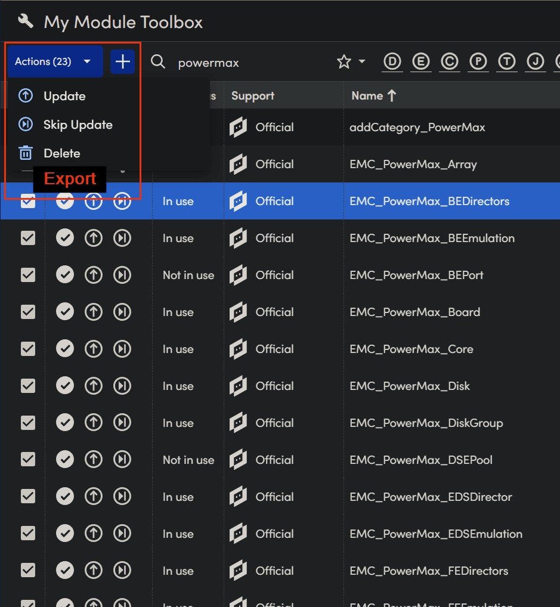Screen dimensions: 560x607
Task: Toggle the C module type filter
Action: 450,61
